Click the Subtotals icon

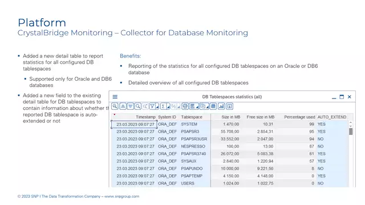point(173,106)
